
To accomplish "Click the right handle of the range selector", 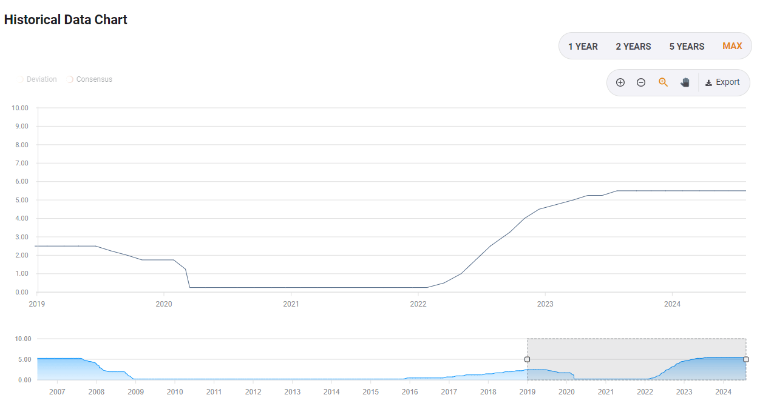I will (x=745, y=359).
